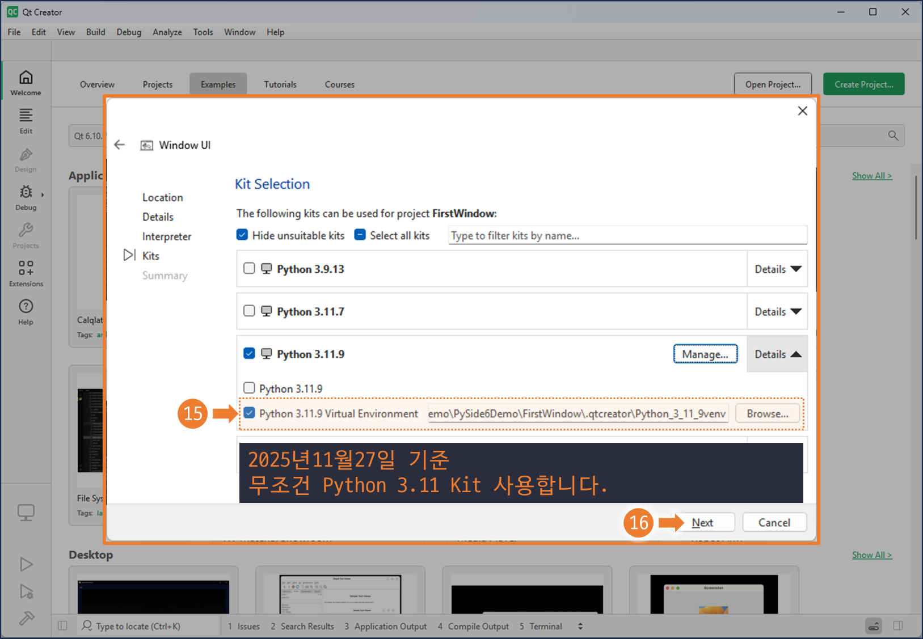The image size is (923, 639).
Task: Click the Run play icon
Action: (x=26, y=564)
